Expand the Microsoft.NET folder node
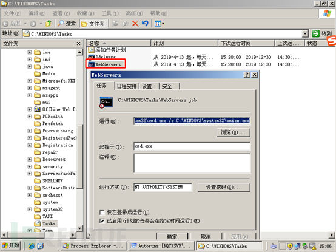Screen dimensions: 336x252 click(x=30, y=81)
